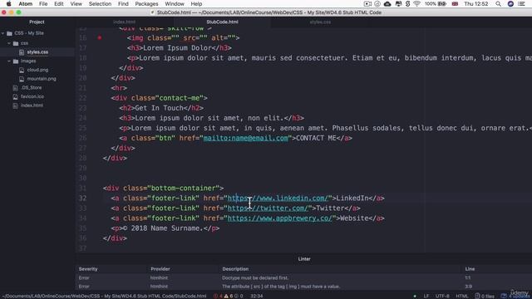Viewport: 532px width, 299px height.
Task: Select styles.css in the project tree
Action: pos(37,52)
